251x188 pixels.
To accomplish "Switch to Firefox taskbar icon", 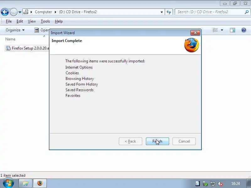I will (x=40, y=183).
